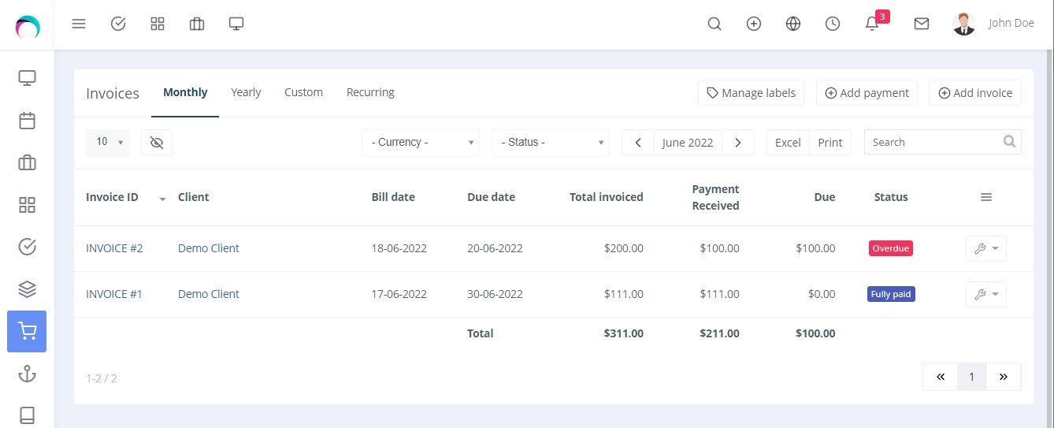This screenshot has height=428, width=1054.
Task: Open wrench actions dropdown for INVOICE #1
Action: [x=986, y=294]
